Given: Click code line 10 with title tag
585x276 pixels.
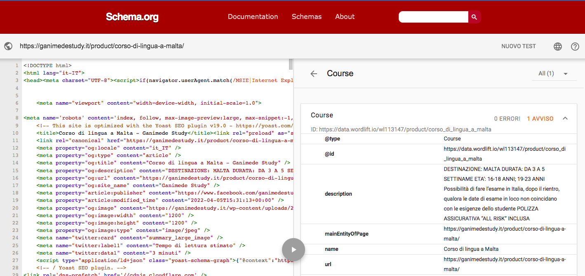Looking at the screenshot, I should tap(124, 133).
